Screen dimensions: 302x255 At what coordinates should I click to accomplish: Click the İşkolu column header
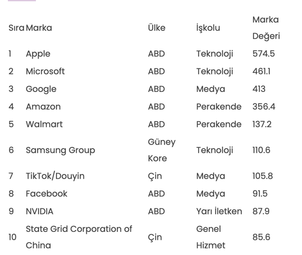(208, 28)
